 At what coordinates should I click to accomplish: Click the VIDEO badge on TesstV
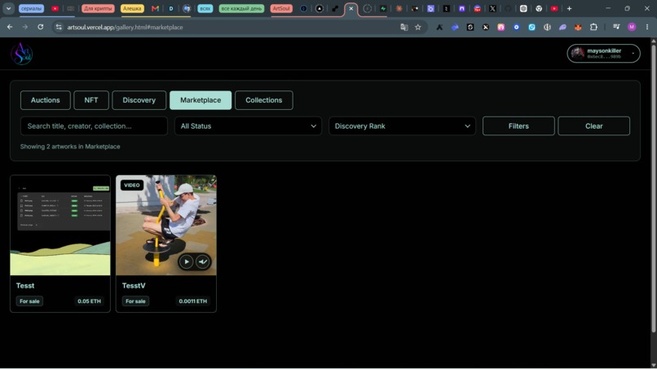[132, 185]
